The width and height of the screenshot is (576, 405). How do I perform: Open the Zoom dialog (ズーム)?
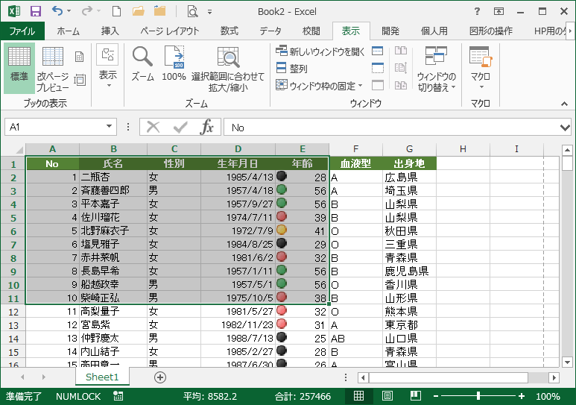click(x=142, y=64)
